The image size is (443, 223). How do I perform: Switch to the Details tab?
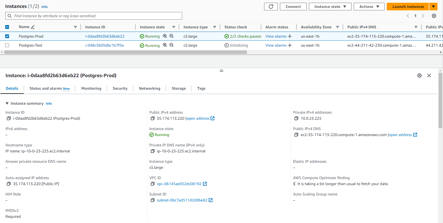tap(12, 88)
